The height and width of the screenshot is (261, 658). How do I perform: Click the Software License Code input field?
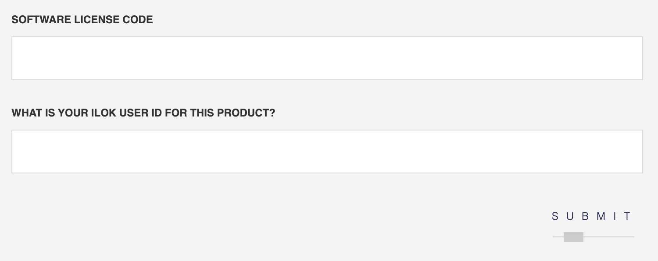tap(327, 58)
